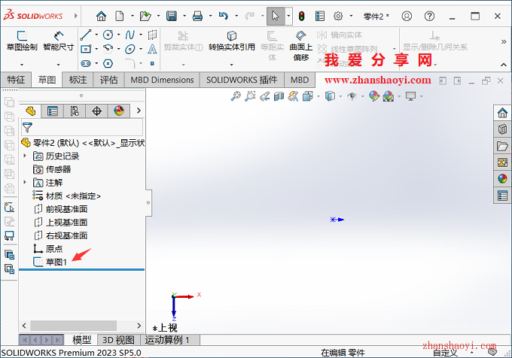Screen dimensions: 512x358
Task: Switch to MBD Dimensions tab
Action: click(x=162, y=80)
